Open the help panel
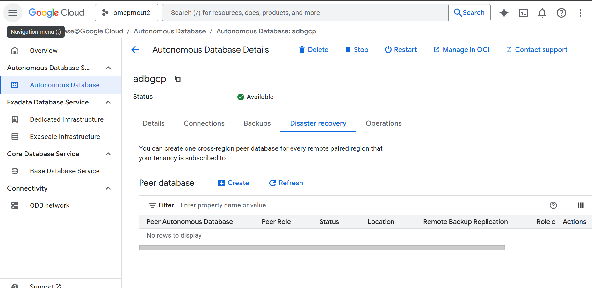The image size is (592, 288). click(x=561, y=13)
